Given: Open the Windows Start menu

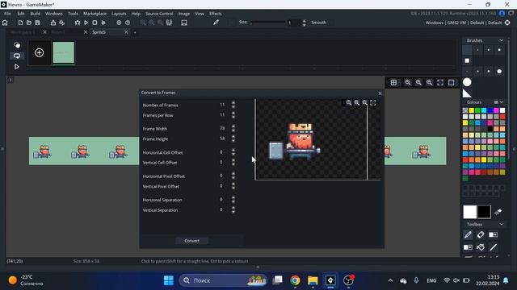Looking at the screenshot, I should 169,280.
